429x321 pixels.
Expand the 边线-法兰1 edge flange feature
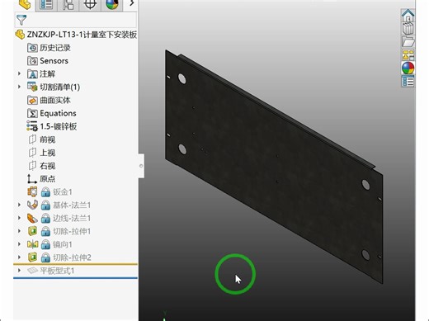pyautogui.click(x=19, y=218)
